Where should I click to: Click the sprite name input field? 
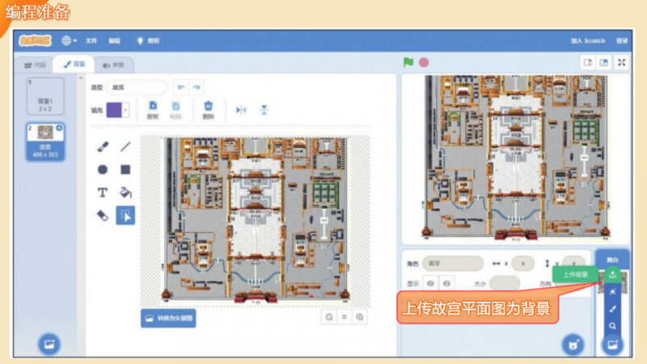pos(453,264)
